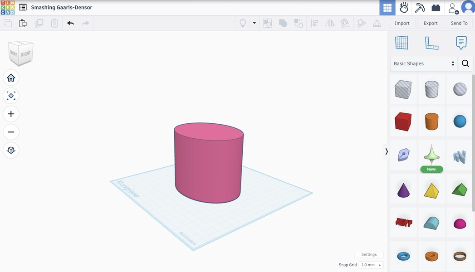475x272 pixels.
Task: Click the Paste clipboard icon
Action: pyautogui.click(x=23, y=23)
